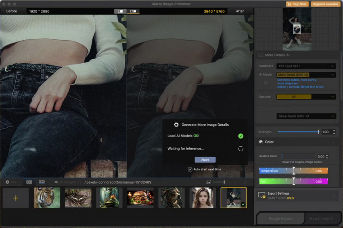This screenshot has width=343, height=228.
Task: Switch to side-by-side split compare view
Action: tap(120, 11)
